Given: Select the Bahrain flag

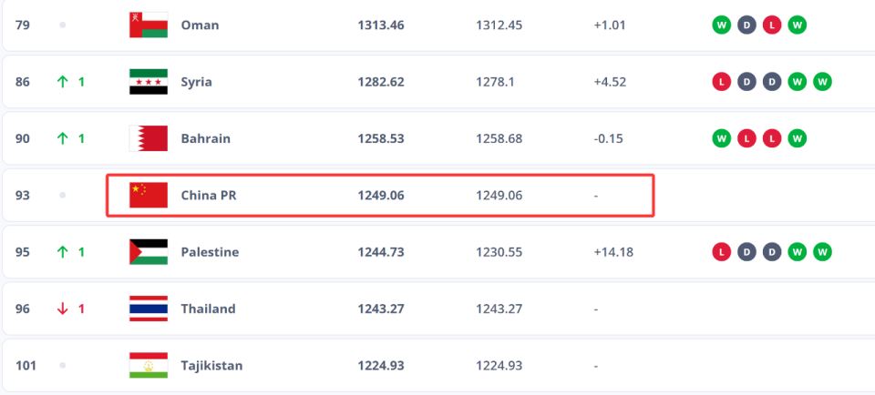Looking at the screenshot, I should pyautogui.click(x=148, y=138).
